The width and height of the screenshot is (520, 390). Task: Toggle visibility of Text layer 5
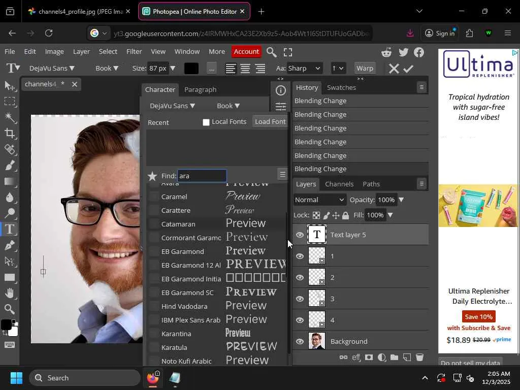click(300, 235)
